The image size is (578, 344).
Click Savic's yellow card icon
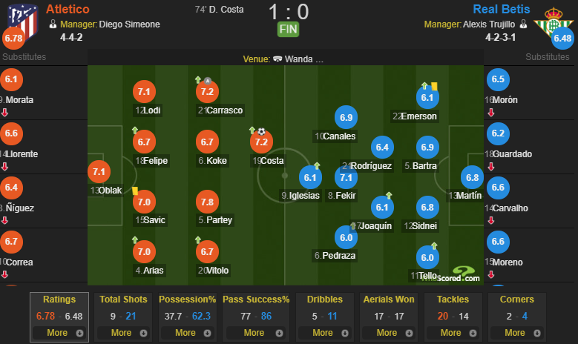point(135,191)
